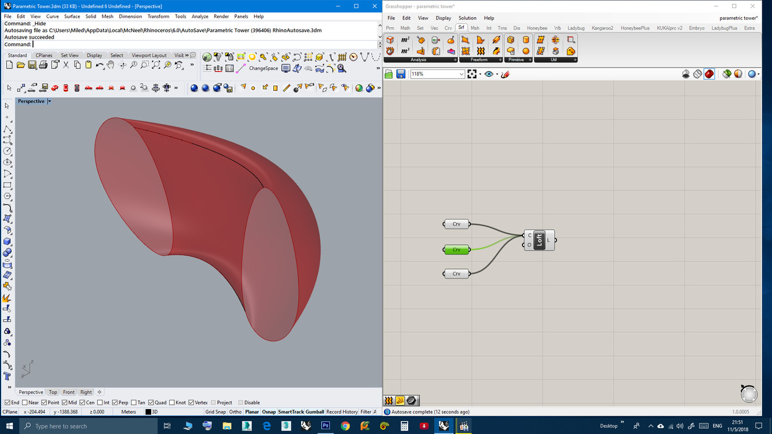This screenshot has height=434, width=772.
Task: Click the black layer color swatch in status bar
Action: pyautogui.click(x=148, y=412)
